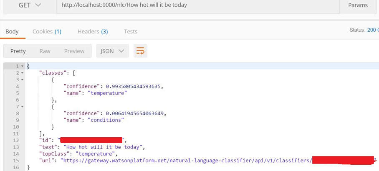Select the Raw response view
The image size is (379, 171).
45,51
